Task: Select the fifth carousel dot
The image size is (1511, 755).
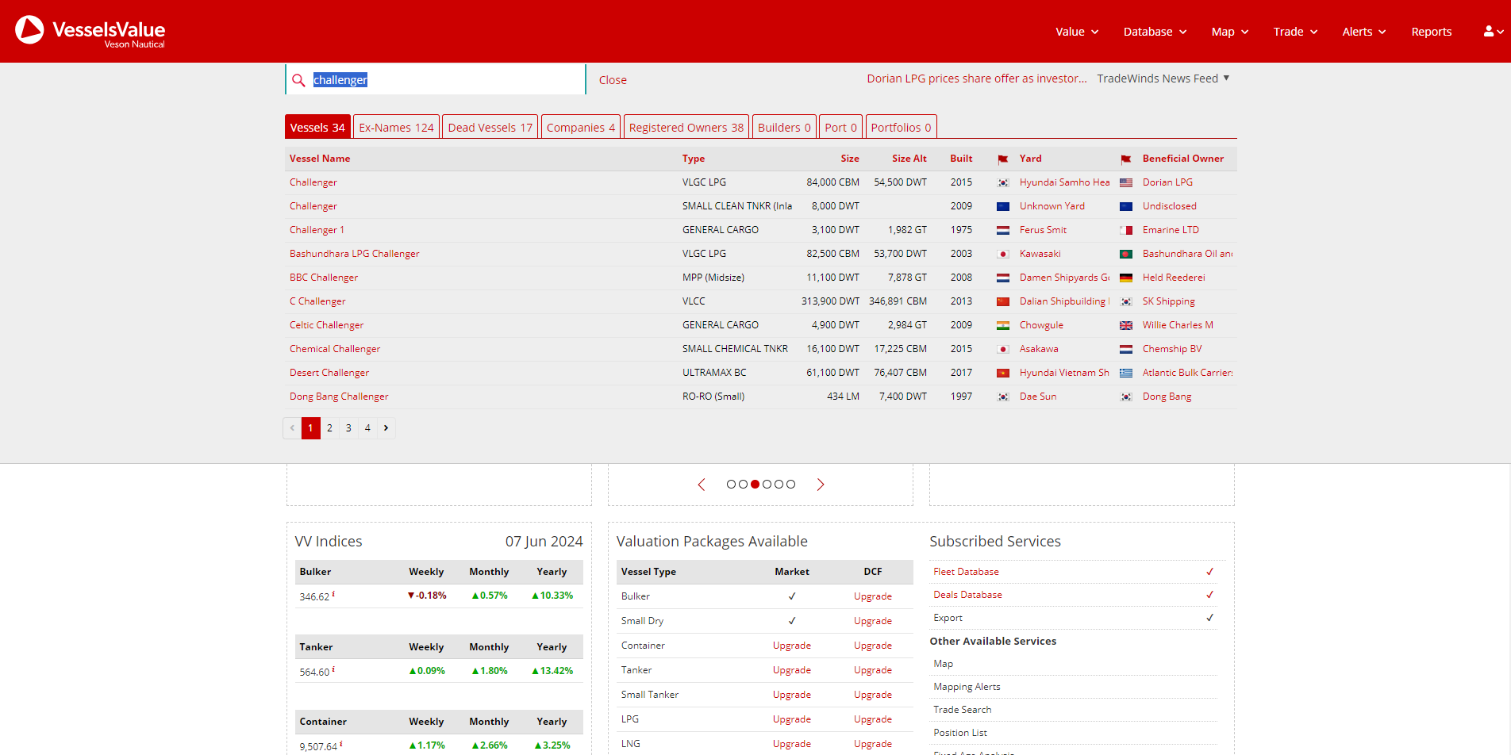Action: (x=779, y=484)
